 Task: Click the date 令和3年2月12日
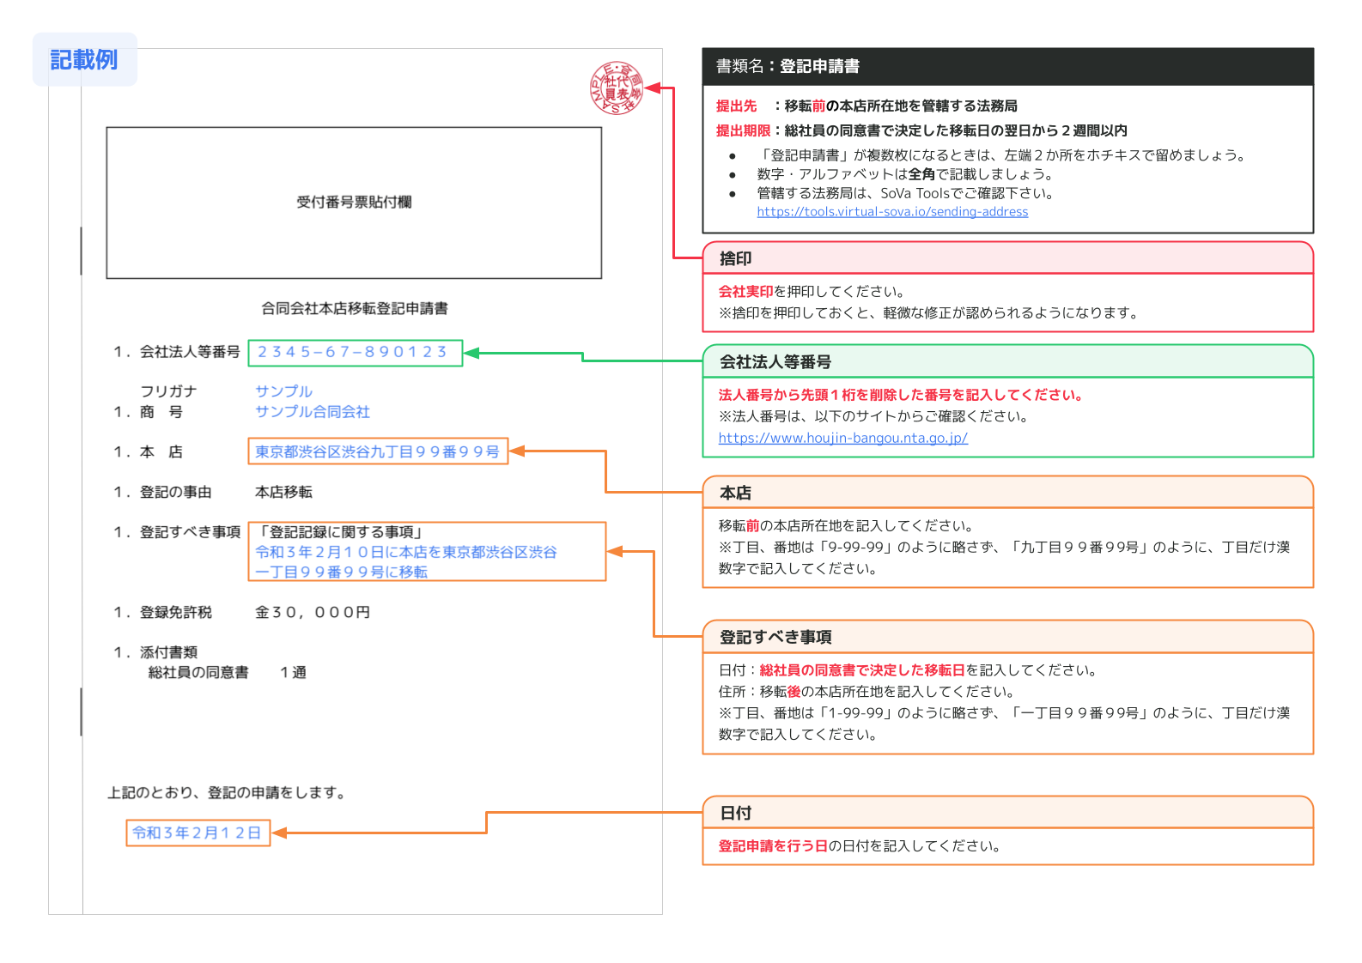tap(198, 833)
